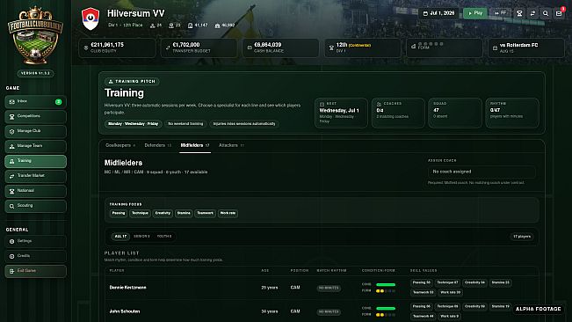The width and height of the screenshot is (572, 322).
Task: Click the Exit Game button
Action: (x=35, y=271)
